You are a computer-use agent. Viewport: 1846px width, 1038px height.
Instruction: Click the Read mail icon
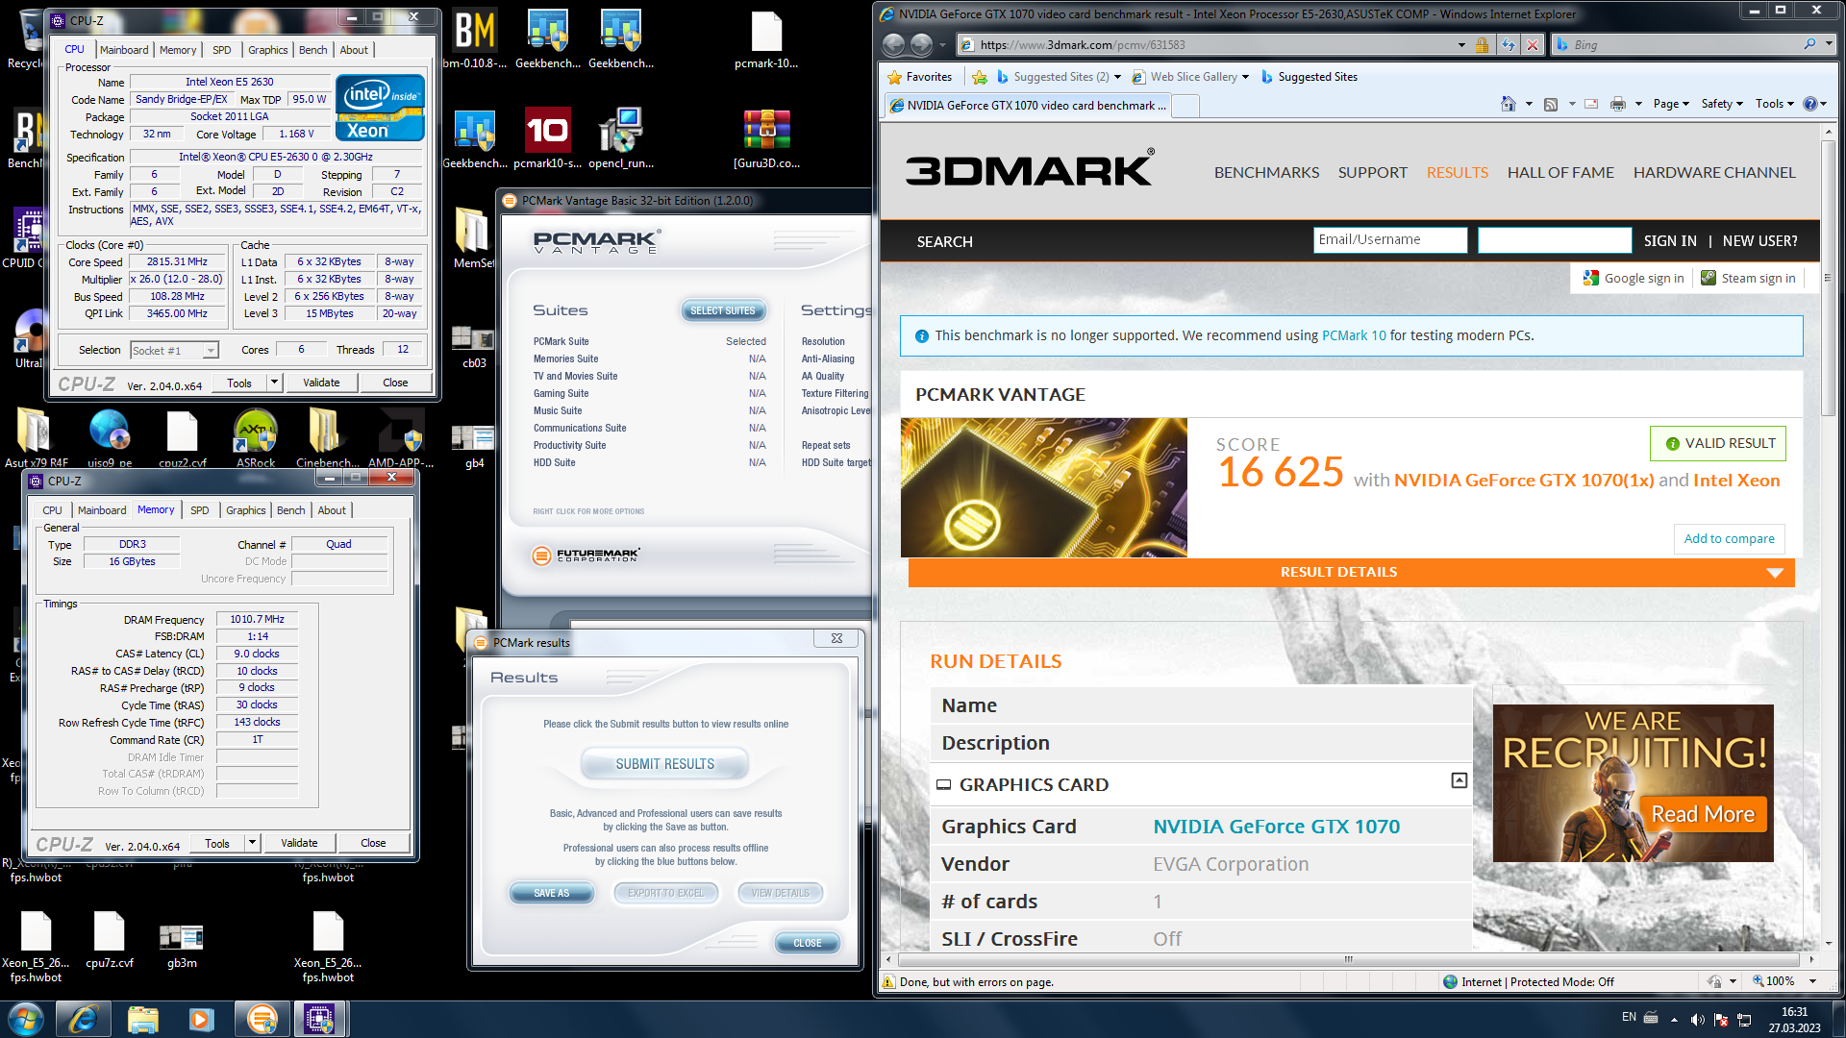point(1591,104)
